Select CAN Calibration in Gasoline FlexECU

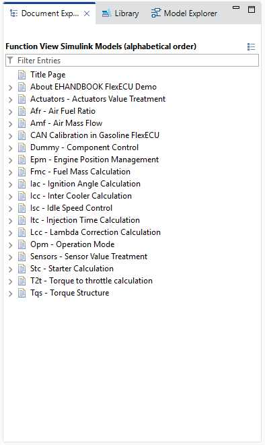click(95, 135)
